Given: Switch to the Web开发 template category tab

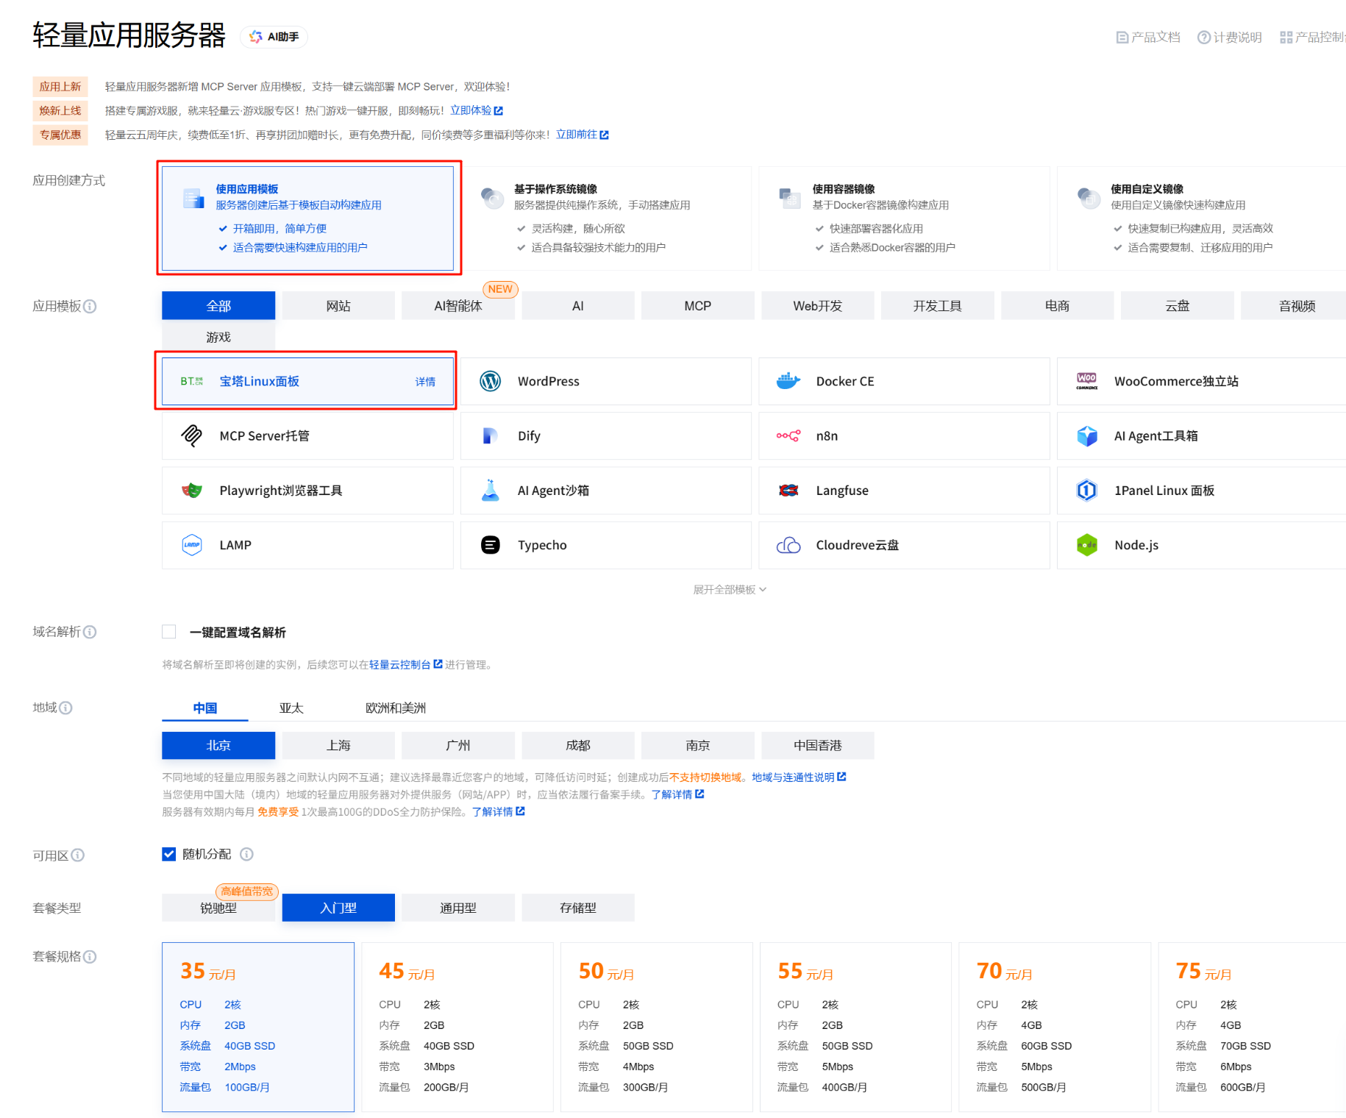Looking at the screenshot, I should click(x=818, y=306).
